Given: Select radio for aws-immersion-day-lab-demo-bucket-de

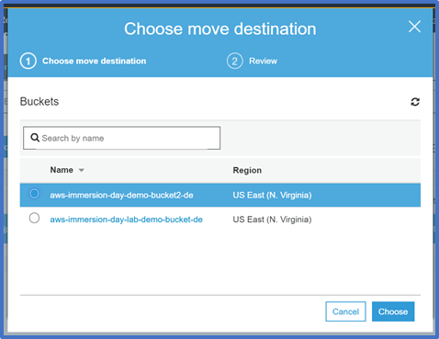Looking at the screenshot, I should 34,219.
